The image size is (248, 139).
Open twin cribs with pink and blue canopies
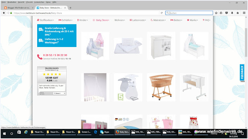(95, 46)
